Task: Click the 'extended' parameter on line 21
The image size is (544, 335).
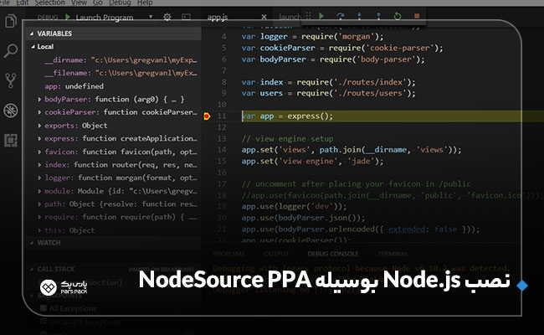Action: (x=406, y=229)
